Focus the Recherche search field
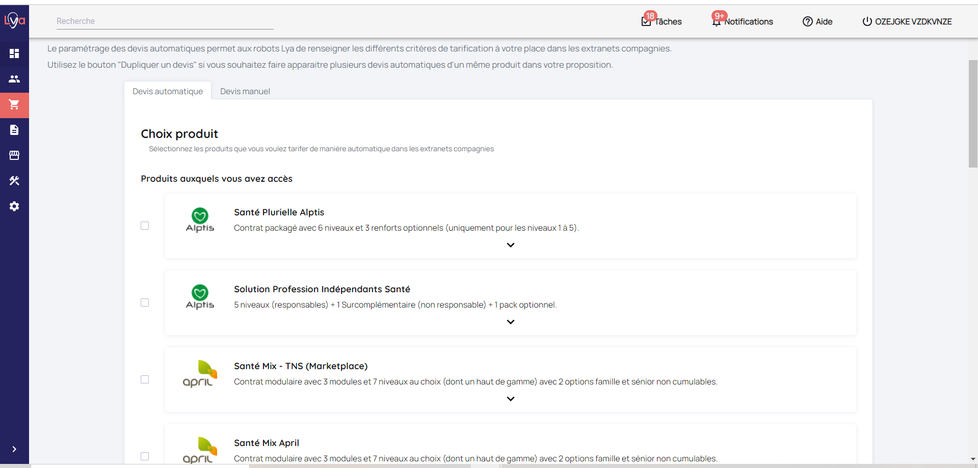 [165, 21]
